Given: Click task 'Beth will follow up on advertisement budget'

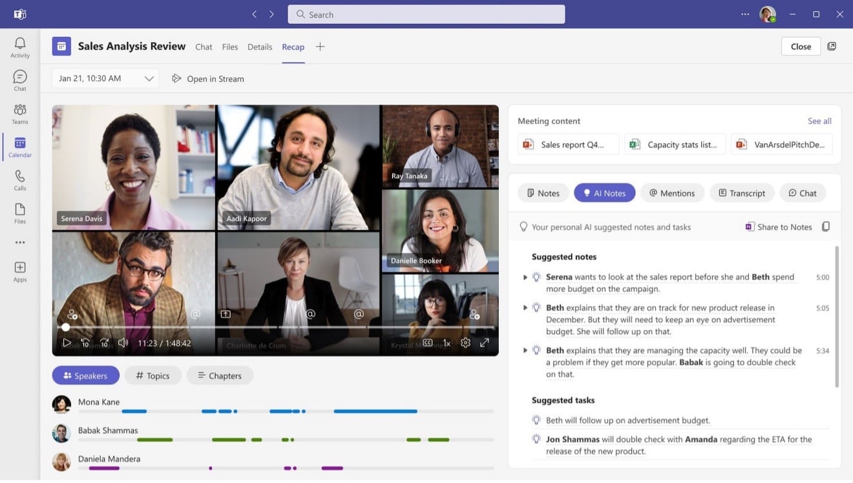Looking at the screenshot, I should pyautogui.click(x=628, y=420).
